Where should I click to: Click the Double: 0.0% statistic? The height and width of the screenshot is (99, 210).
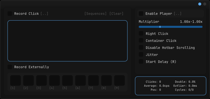(185, 82)
